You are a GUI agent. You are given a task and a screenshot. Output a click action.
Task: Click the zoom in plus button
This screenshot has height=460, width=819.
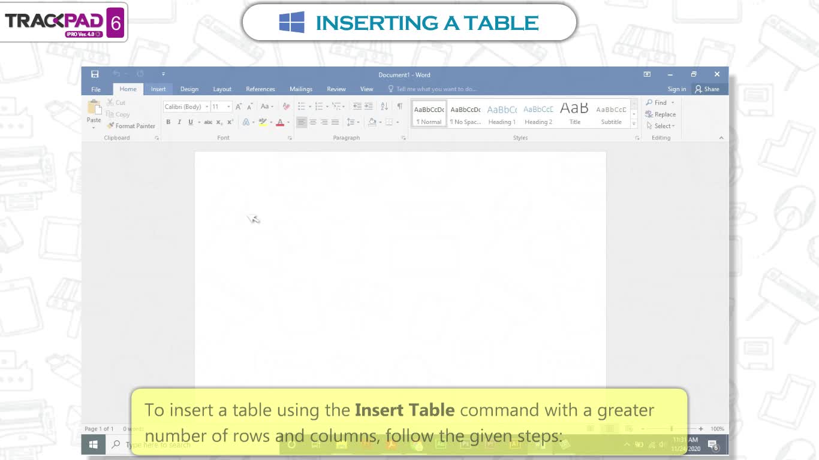coord(701,429)
